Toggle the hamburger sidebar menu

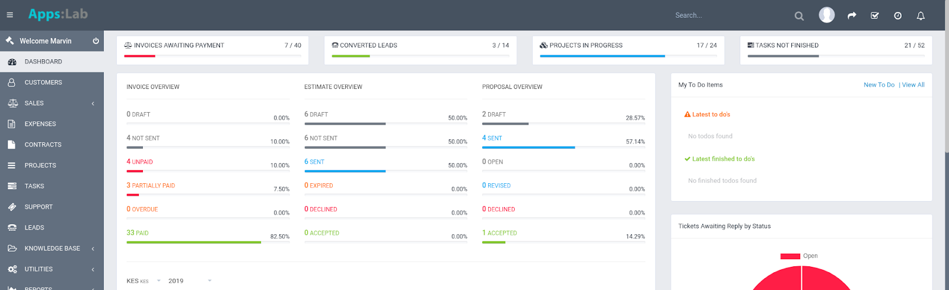pos(9,15)
